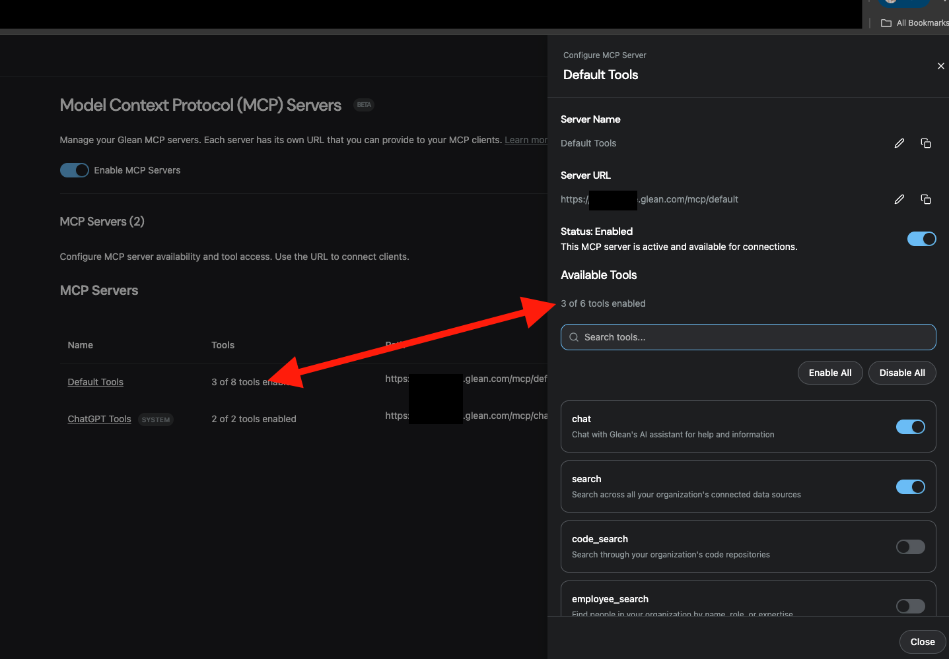Click the Available Tools heading
This screenshot has height=659, width=949.
[x=599, y=275]
